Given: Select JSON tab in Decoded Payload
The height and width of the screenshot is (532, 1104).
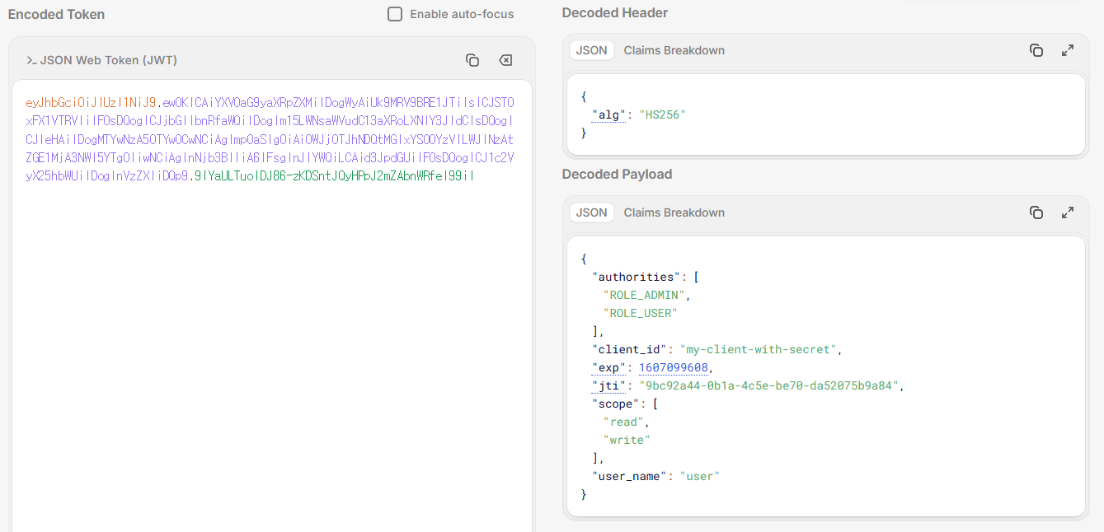Looking at the screenshot, I should point(591,212).
